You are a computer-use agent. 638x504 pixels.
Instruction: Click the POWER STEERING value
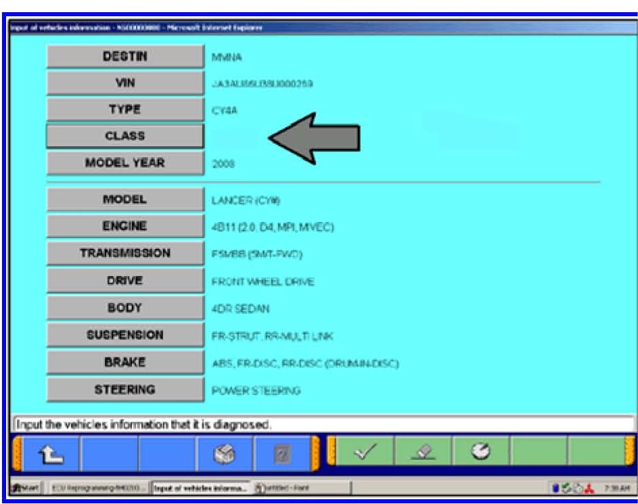(256, 390)
